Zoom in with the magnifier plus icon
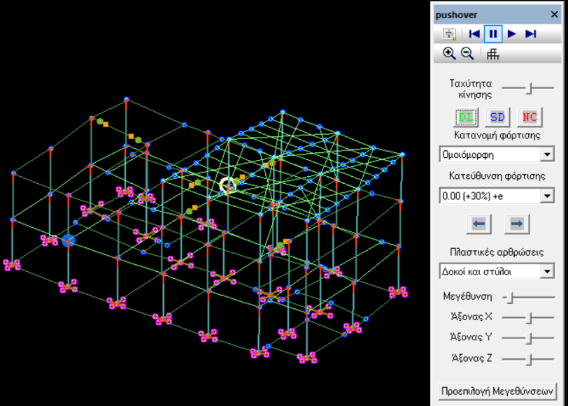 [x=449, y=54]
